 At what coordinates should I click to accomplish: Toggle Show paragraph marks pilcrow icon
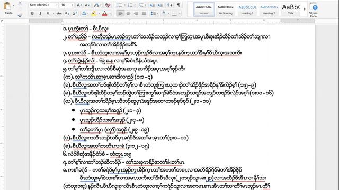click(179, 5)
